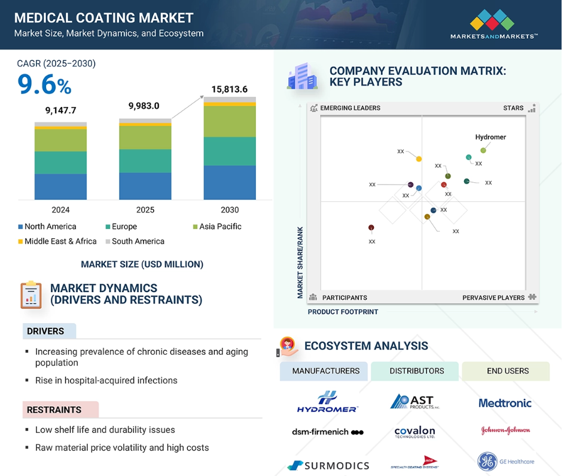Screen dimensions: 564x476
Task: Click the "EMERGING LEADERS" quadrant label
Action: (350, 108)
